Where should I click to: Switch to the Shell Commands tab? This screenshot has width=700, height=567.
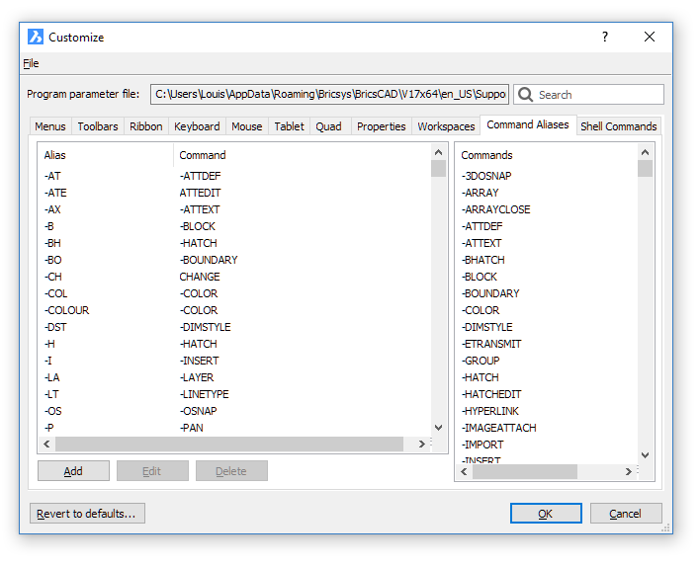click(x=618, y=126)
